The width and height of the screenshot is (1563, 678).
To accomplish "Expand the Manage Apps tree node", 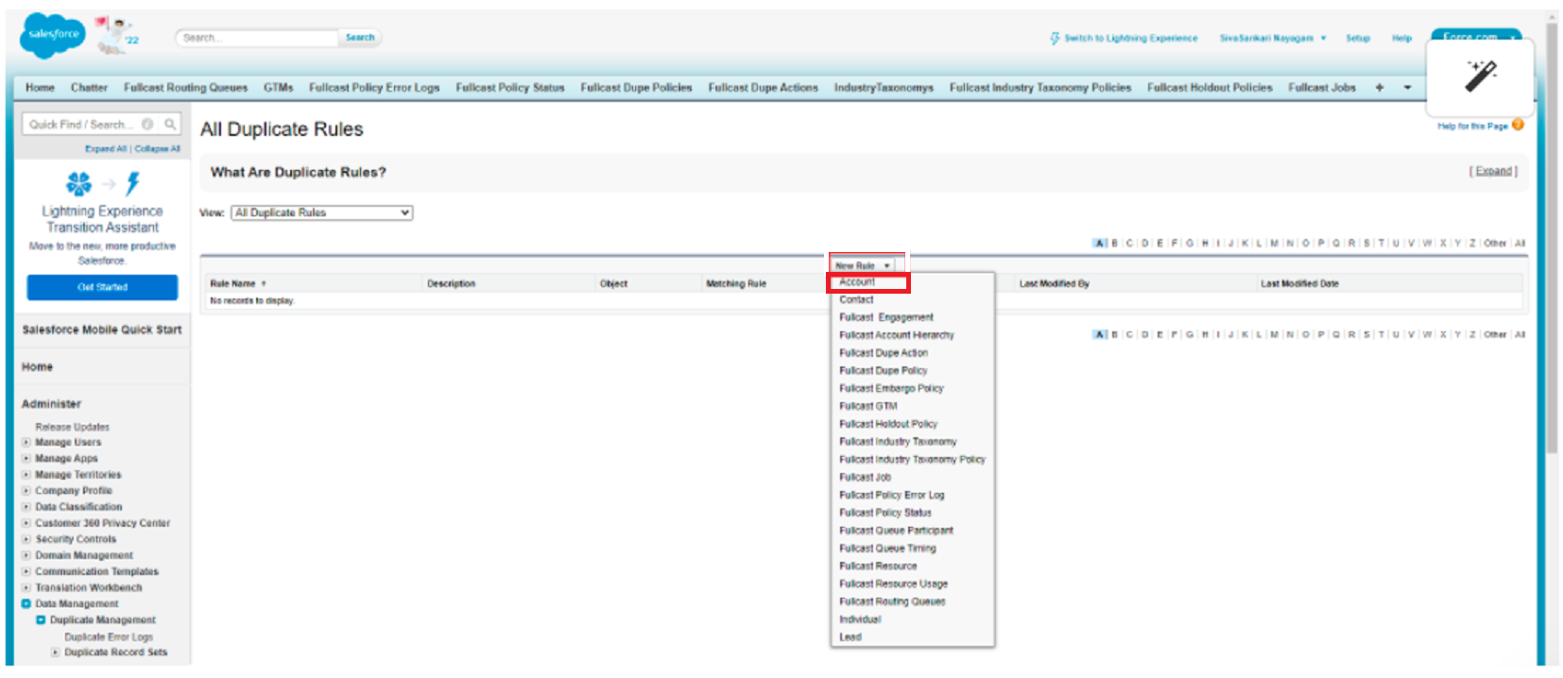I will click(26, 458).
